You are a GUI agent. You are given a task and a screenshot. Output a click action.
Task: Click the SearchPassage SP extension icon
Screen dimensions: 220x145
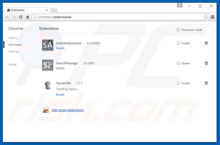click(48, 65)
